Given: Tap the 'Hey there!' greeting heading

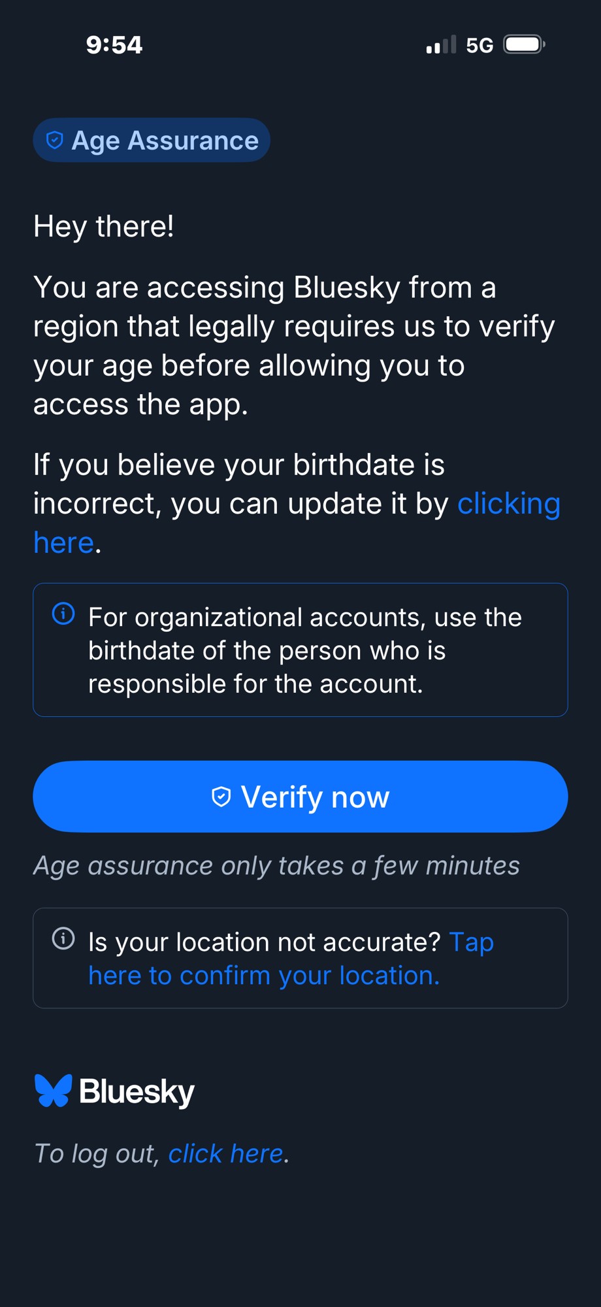Looking at the screenshot, I should [x=104, y=227].
